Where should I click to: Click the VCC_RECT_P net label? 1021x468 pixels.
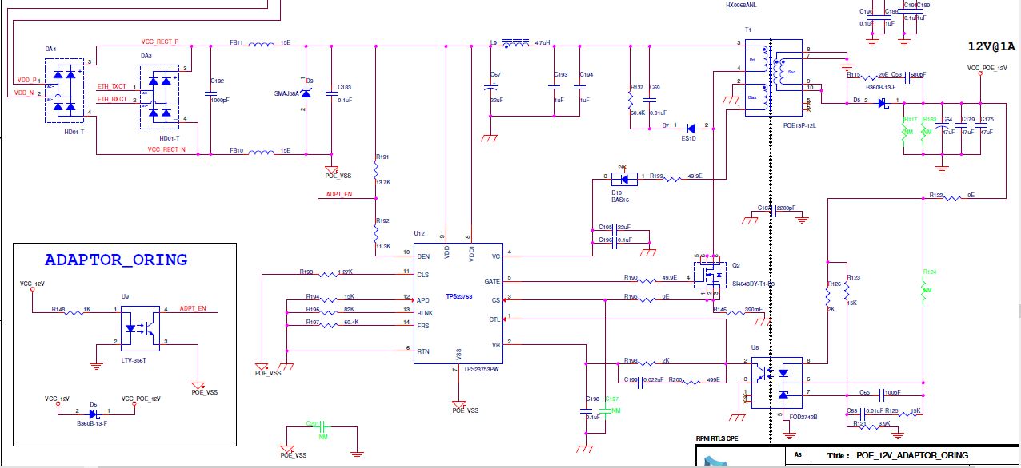160,40
